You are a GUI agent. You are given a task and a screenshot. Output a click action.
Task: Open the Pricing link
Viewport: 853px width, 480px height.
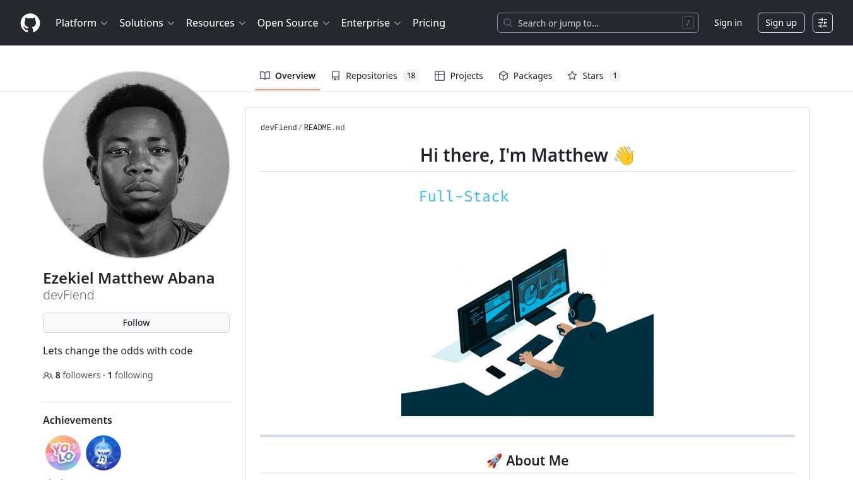(429, 23)
